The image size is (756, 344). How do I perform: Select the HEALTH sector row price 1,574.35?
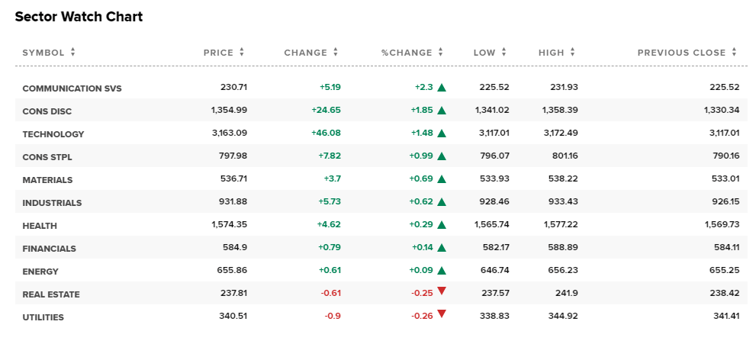tap(229, 226)
